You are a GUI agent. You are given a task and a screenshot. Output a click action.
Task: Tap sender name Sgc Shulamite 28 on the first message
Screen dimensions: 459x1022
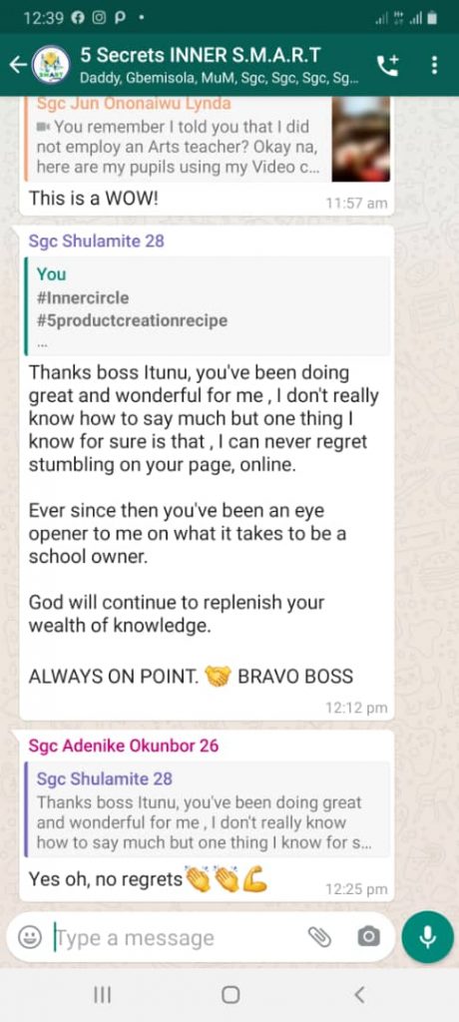pyautogui.click(x=97, y=242)
